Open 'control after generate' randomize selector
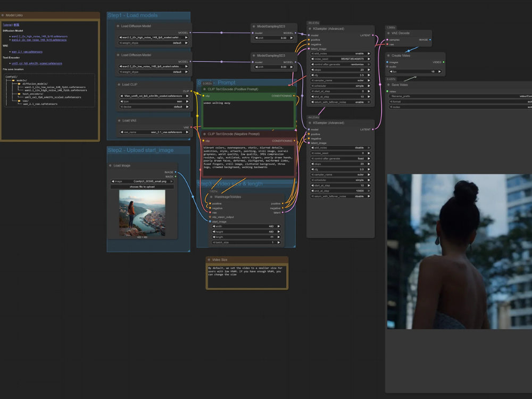The image size is (532, 399). (340, 64)
